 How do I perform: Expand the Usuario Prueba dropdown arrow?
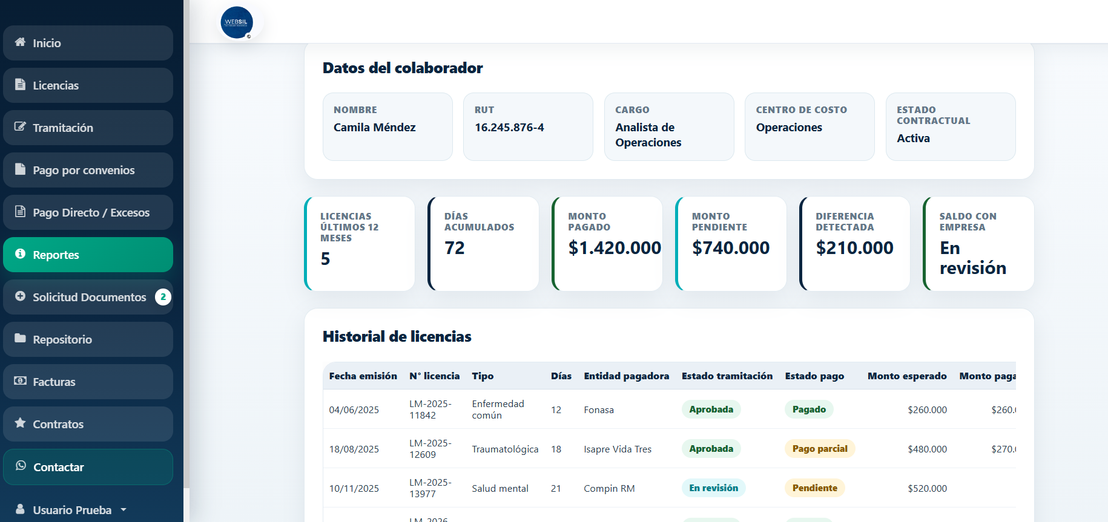124,510
